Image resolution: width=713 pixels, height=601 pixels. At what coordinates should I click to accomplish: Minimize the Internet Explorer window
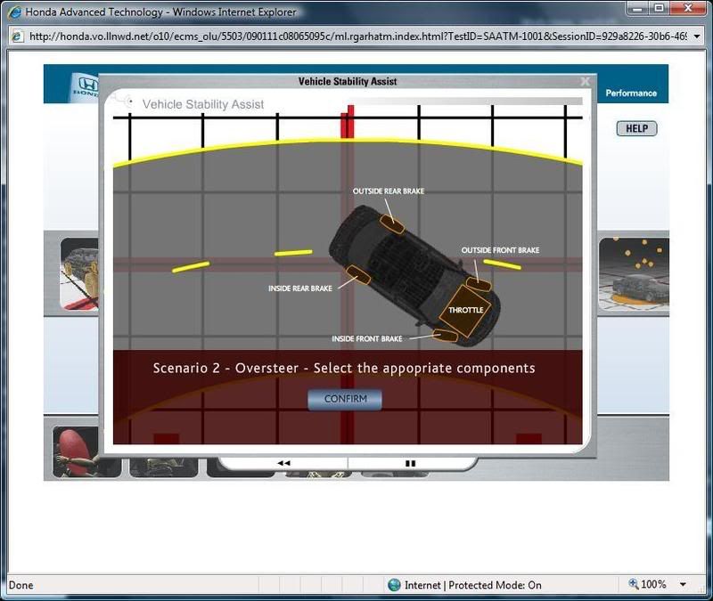pyautogui.click(x=637, y=8)
